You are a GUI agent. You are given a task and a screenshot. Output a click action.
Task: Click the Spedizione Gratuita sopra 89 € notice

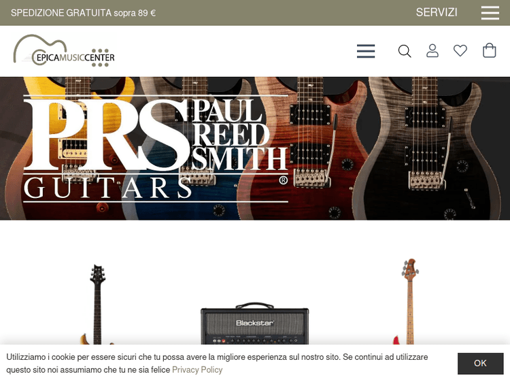pos(83,13)
